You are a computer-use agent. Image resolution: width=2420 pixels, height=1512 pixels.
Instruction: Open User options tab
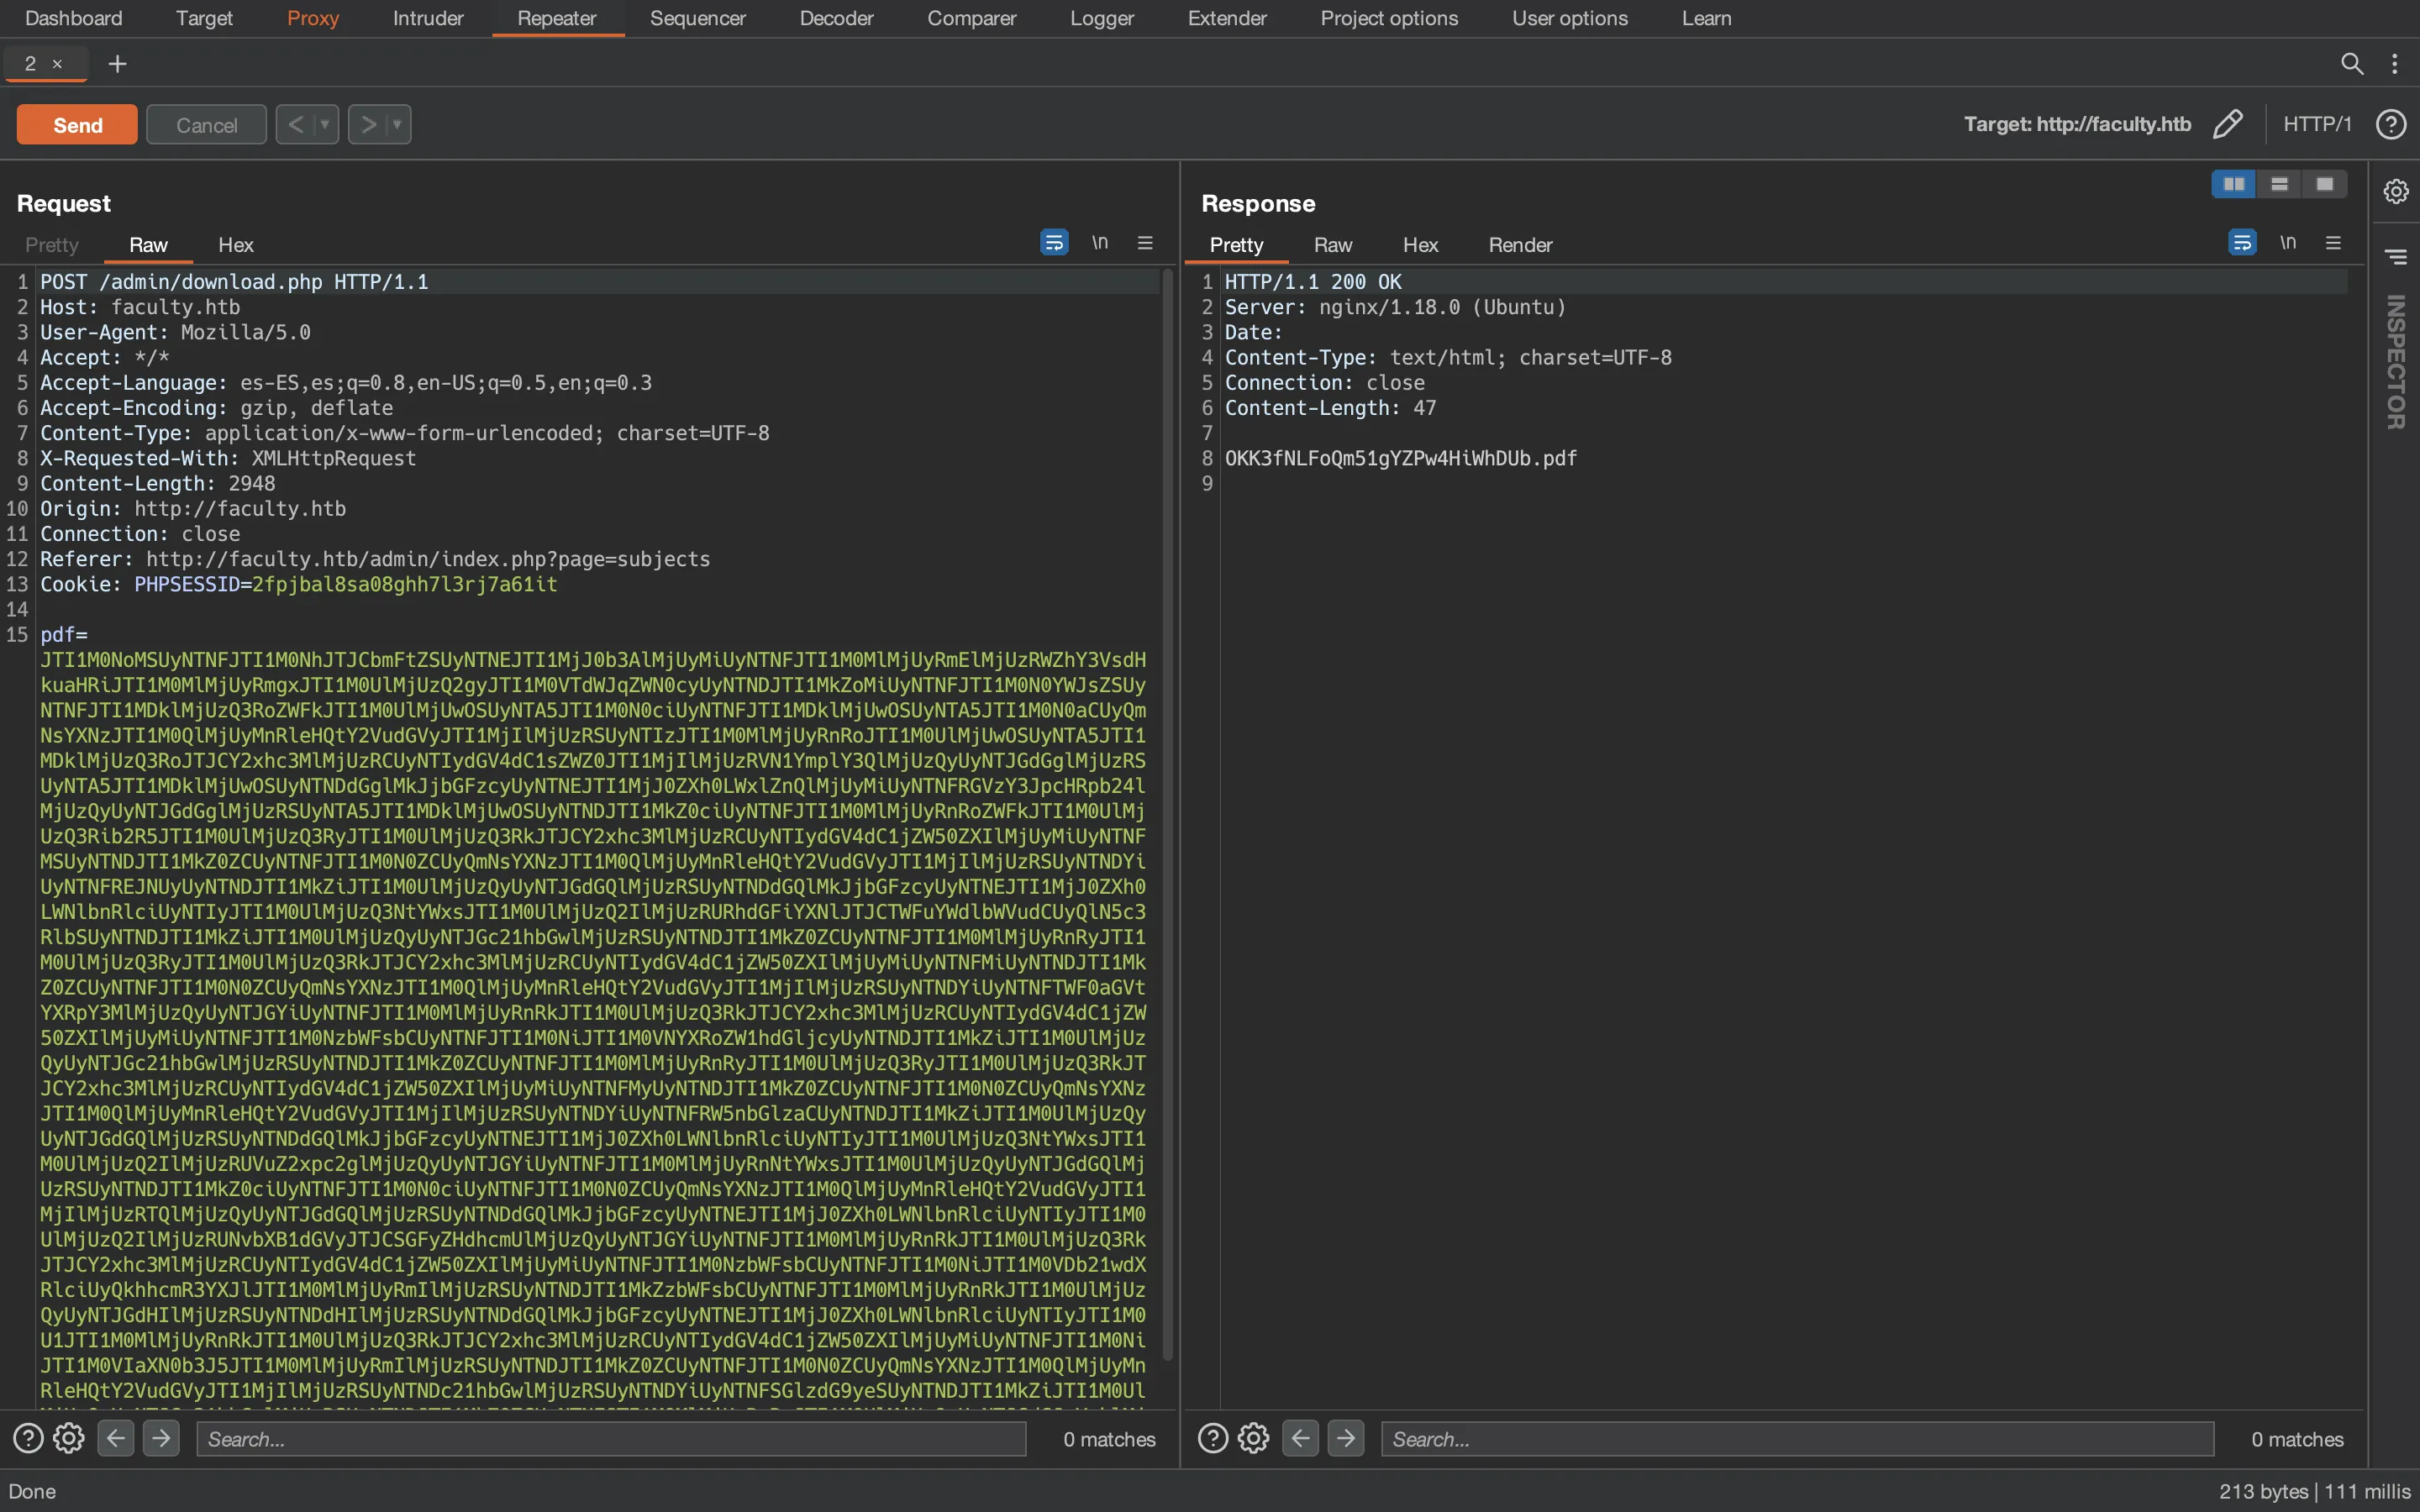[x=1569, y=18]
